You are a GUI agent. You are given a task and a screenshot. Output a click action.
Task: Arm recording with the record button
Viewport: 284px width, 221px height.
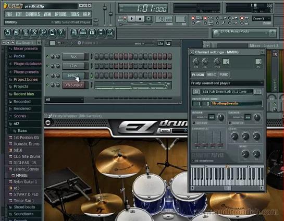(x=149, y=18)
